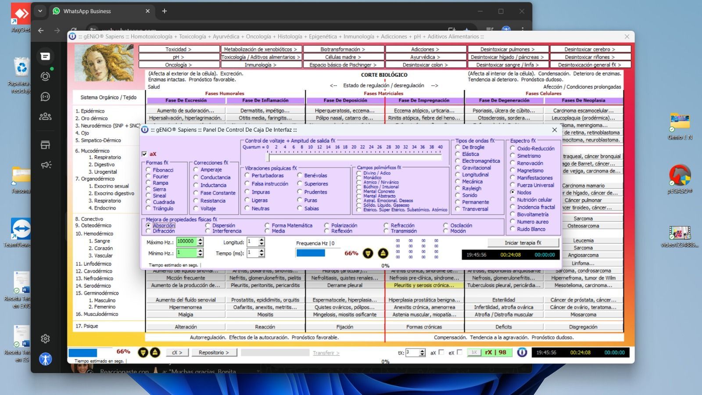Click the blue info icon in bottom bar
This screenshot has width=702, height=395.
[x=522, y=352]
